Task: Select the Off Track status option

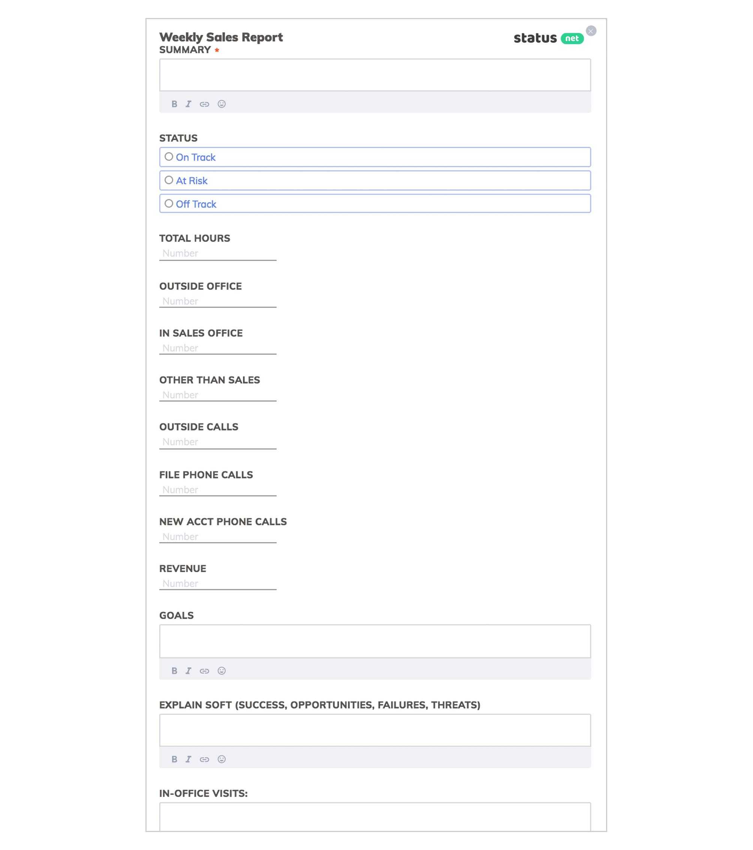Action: pos(169,203)
